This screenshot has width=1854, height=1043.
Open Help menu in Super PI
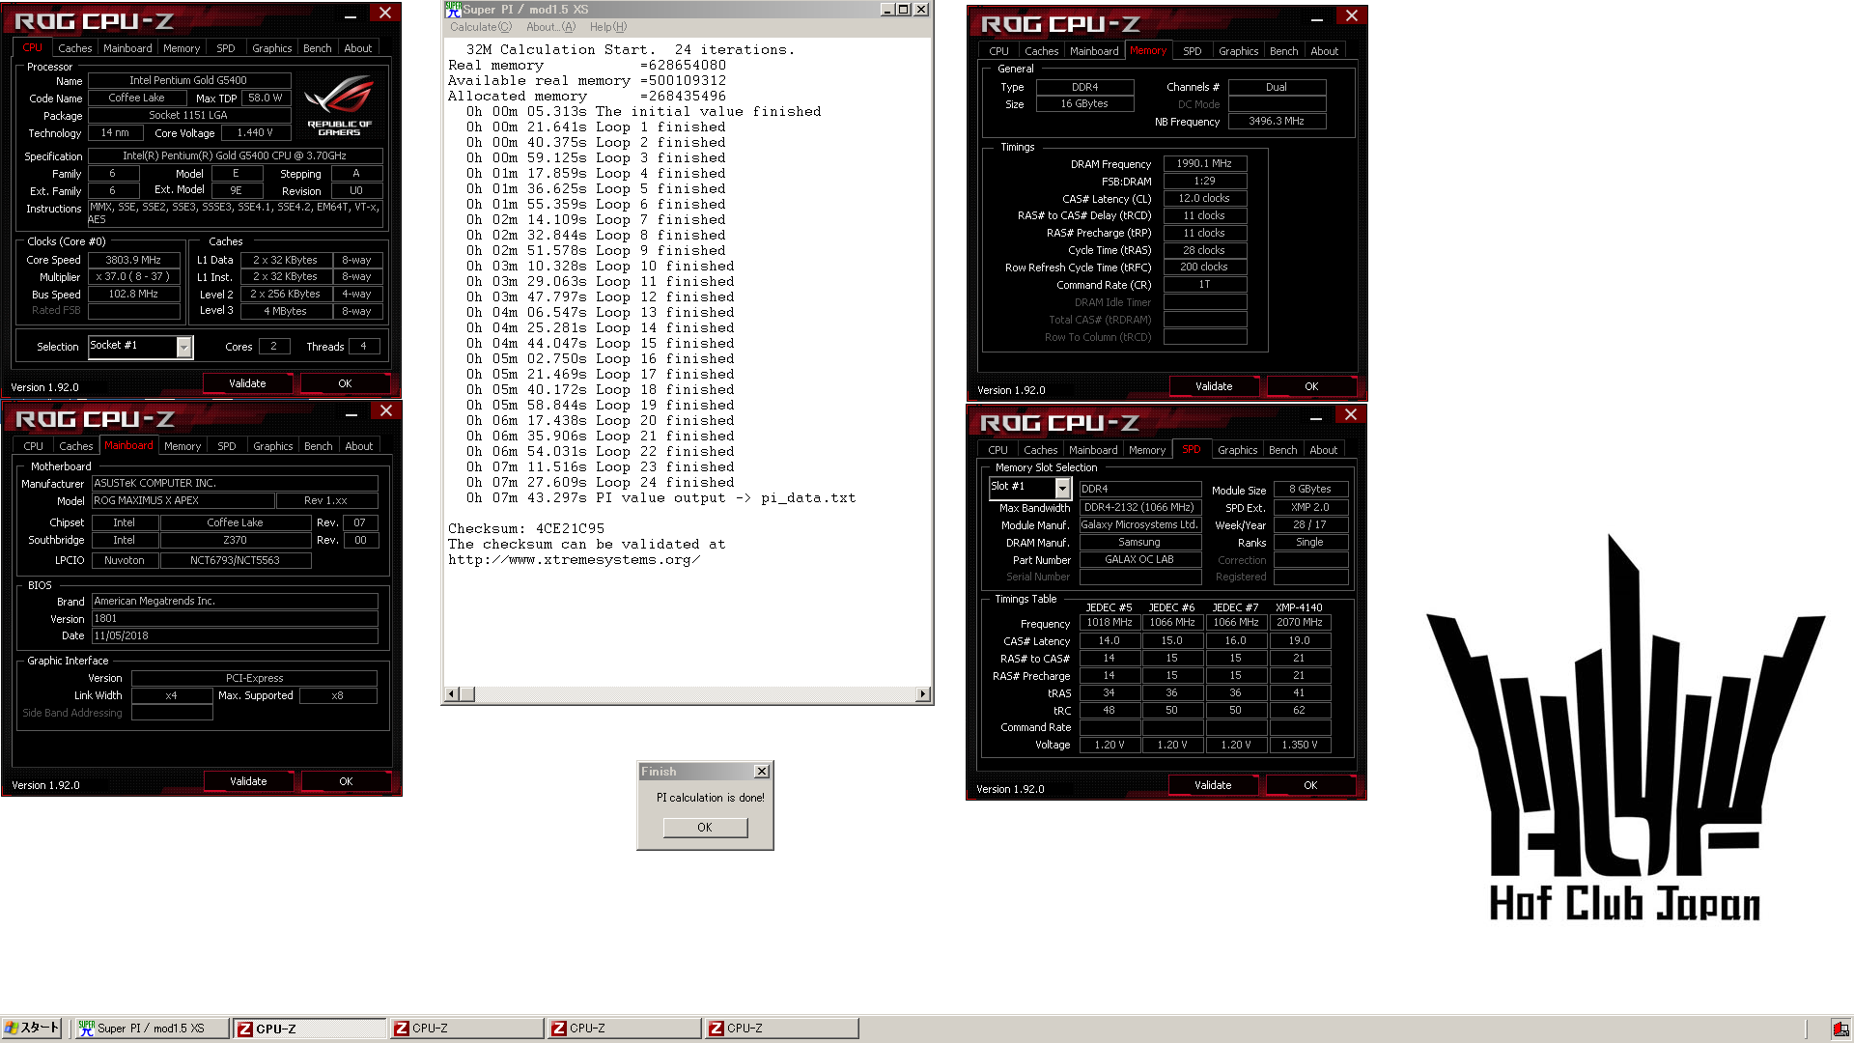tap(607, 27)
